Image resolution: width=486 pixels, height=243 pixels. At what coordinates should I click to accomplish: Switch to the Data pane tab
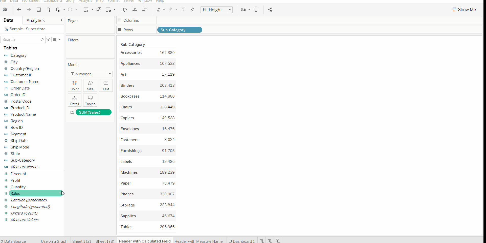pos(8,20)
